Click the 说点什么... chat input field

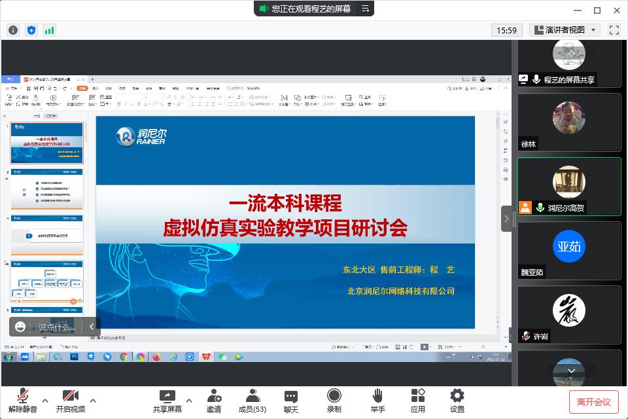pos(57,327)
